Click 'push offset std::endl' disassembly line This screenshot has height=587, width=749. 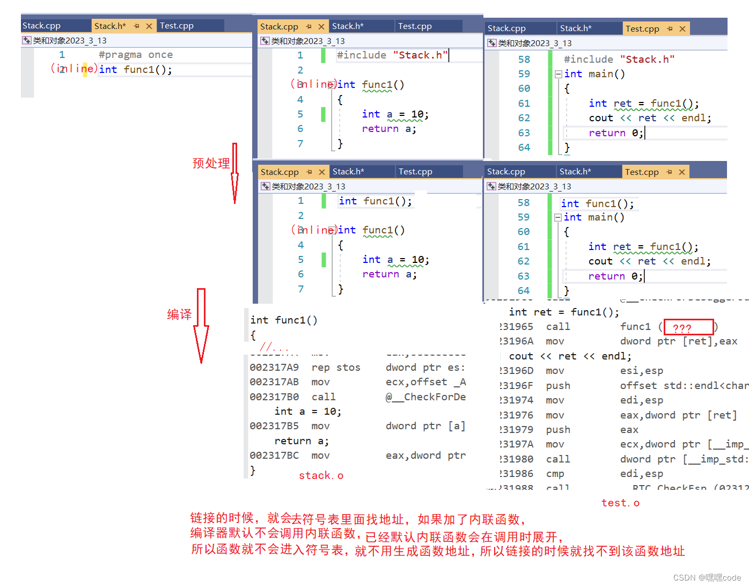pos(624,386)
